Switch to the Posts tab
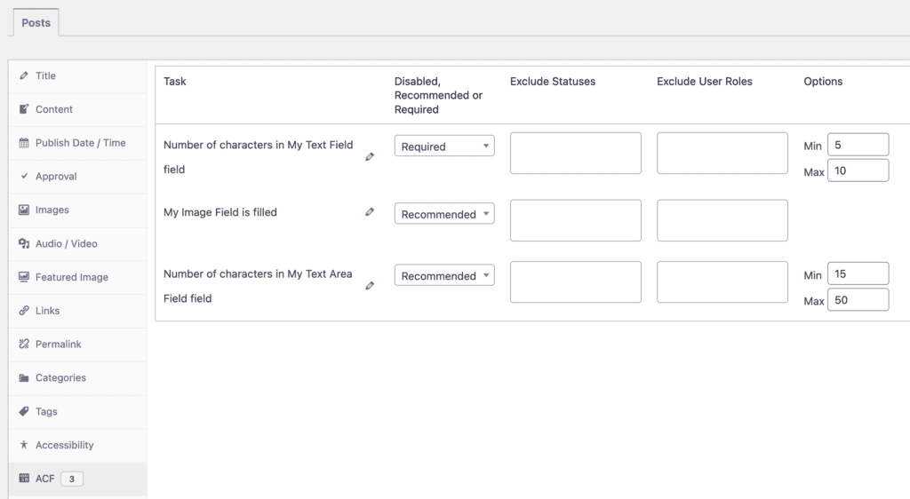Viewport: 910px width, 499px height. tap(36, 23)
